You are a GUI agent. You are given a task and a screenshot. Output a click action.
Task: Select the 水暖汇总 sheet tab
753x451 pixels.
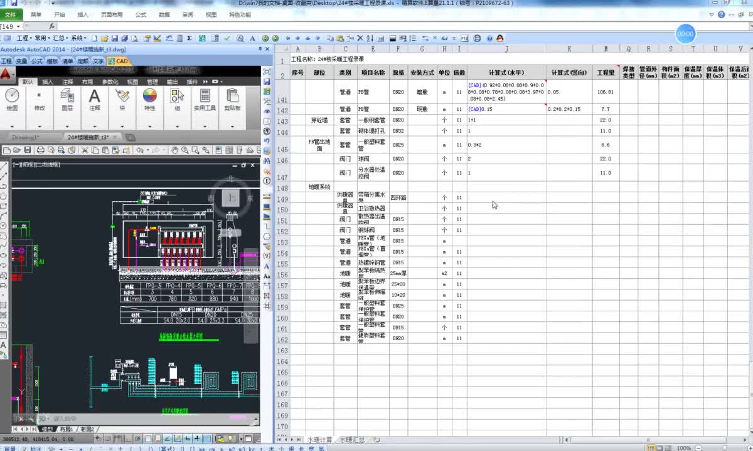352,440
